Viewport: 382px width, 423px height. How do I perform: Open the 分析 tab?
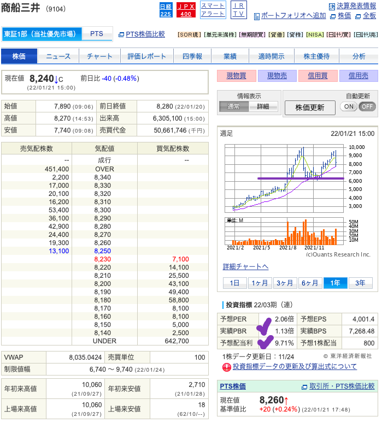(x=359, y=56)
